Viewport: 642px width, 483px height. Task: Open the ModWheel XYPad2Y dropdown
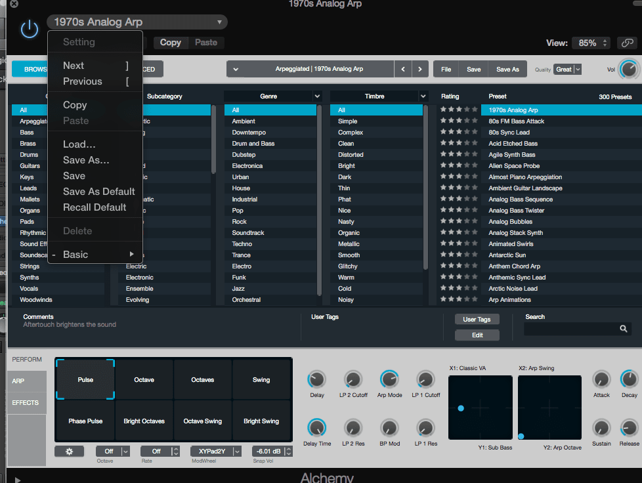[x=215, y=451]
